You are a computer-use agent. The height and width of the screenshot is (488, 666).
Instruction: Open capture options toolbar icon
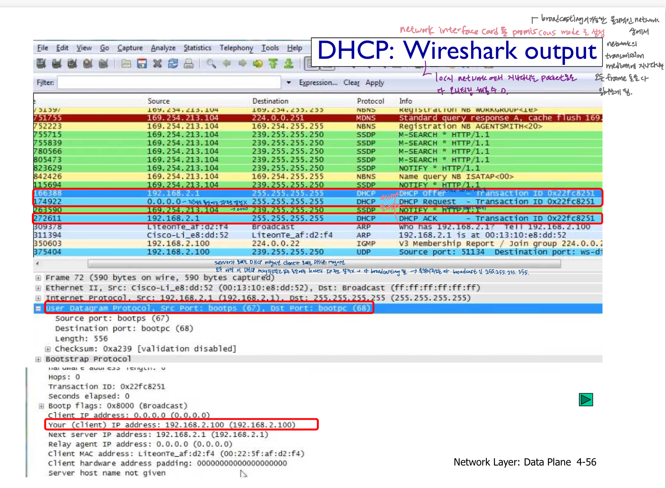57,64
